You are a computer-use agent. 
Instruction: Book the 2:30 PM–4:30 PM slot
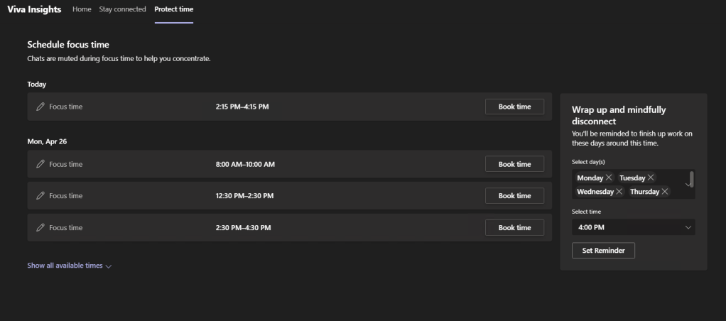coord(514,228)
